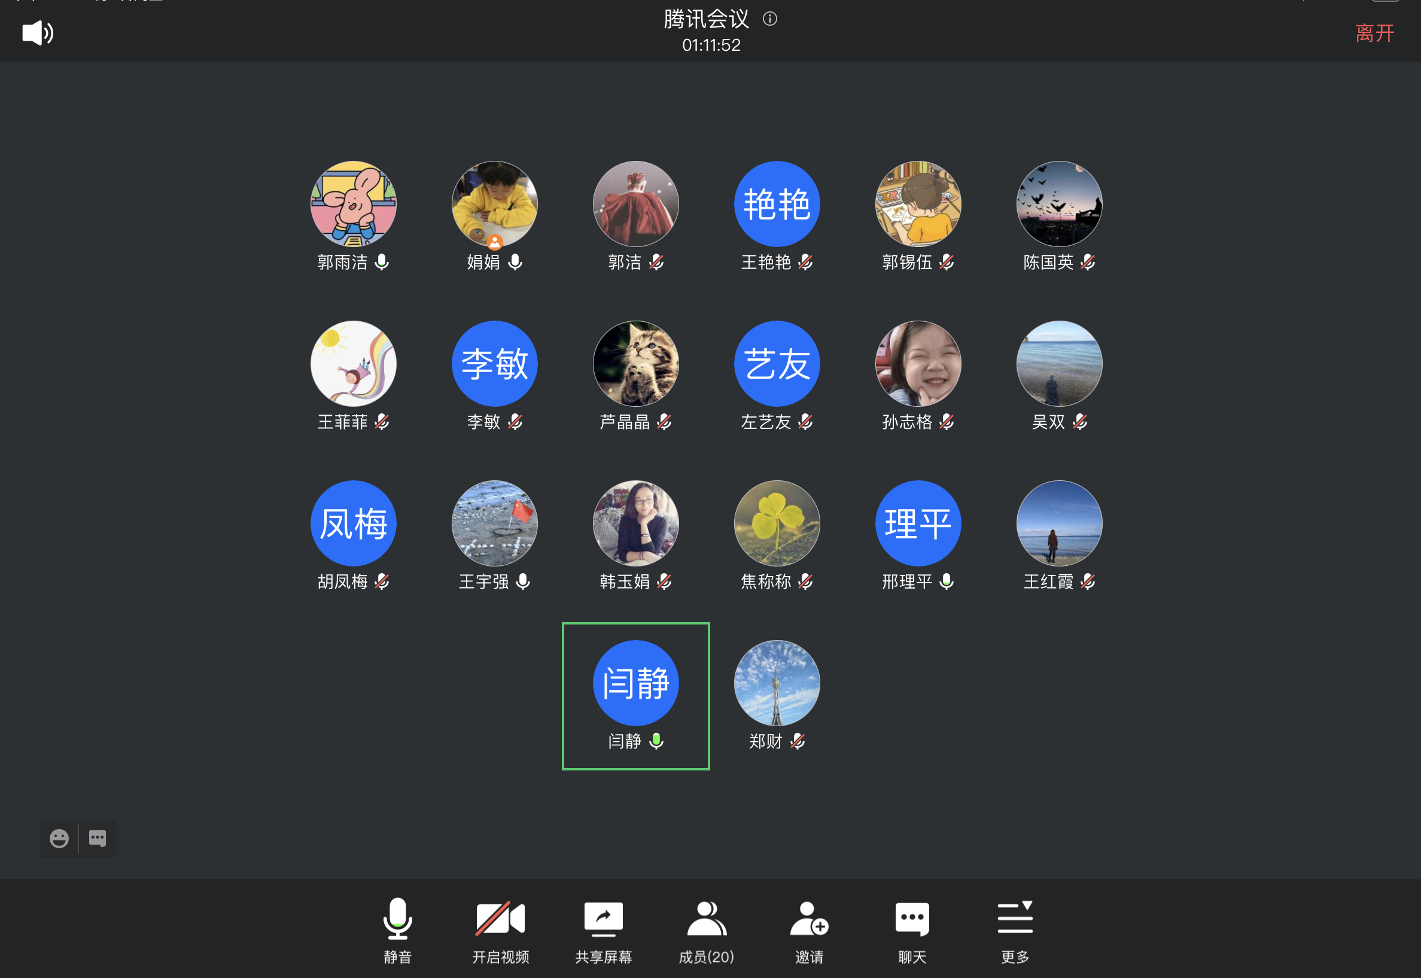Screen dimensions: 1421x978
Task: Click the 共享屏幕 share screen icon
Action: coord(603,918)
